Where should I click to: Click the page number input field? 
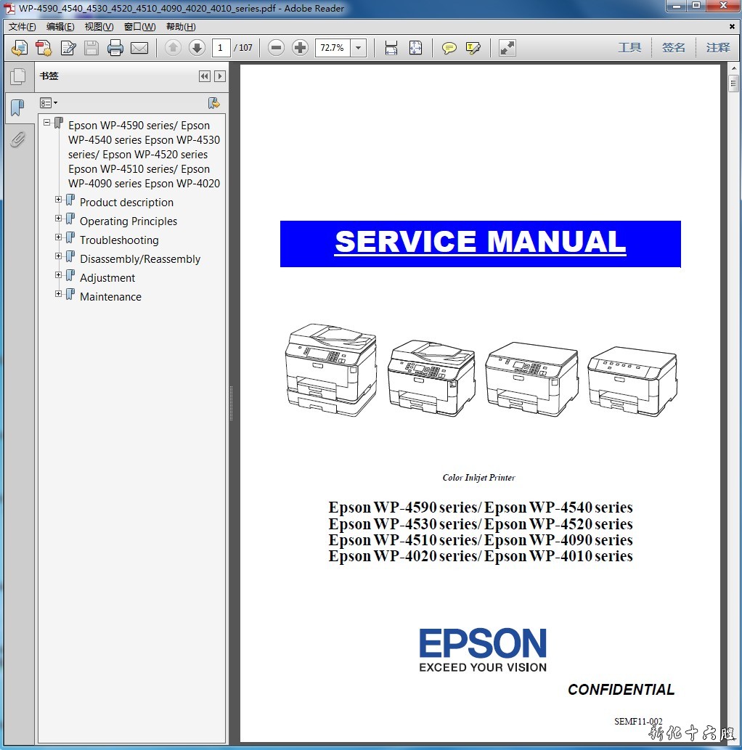coord(221,48)
